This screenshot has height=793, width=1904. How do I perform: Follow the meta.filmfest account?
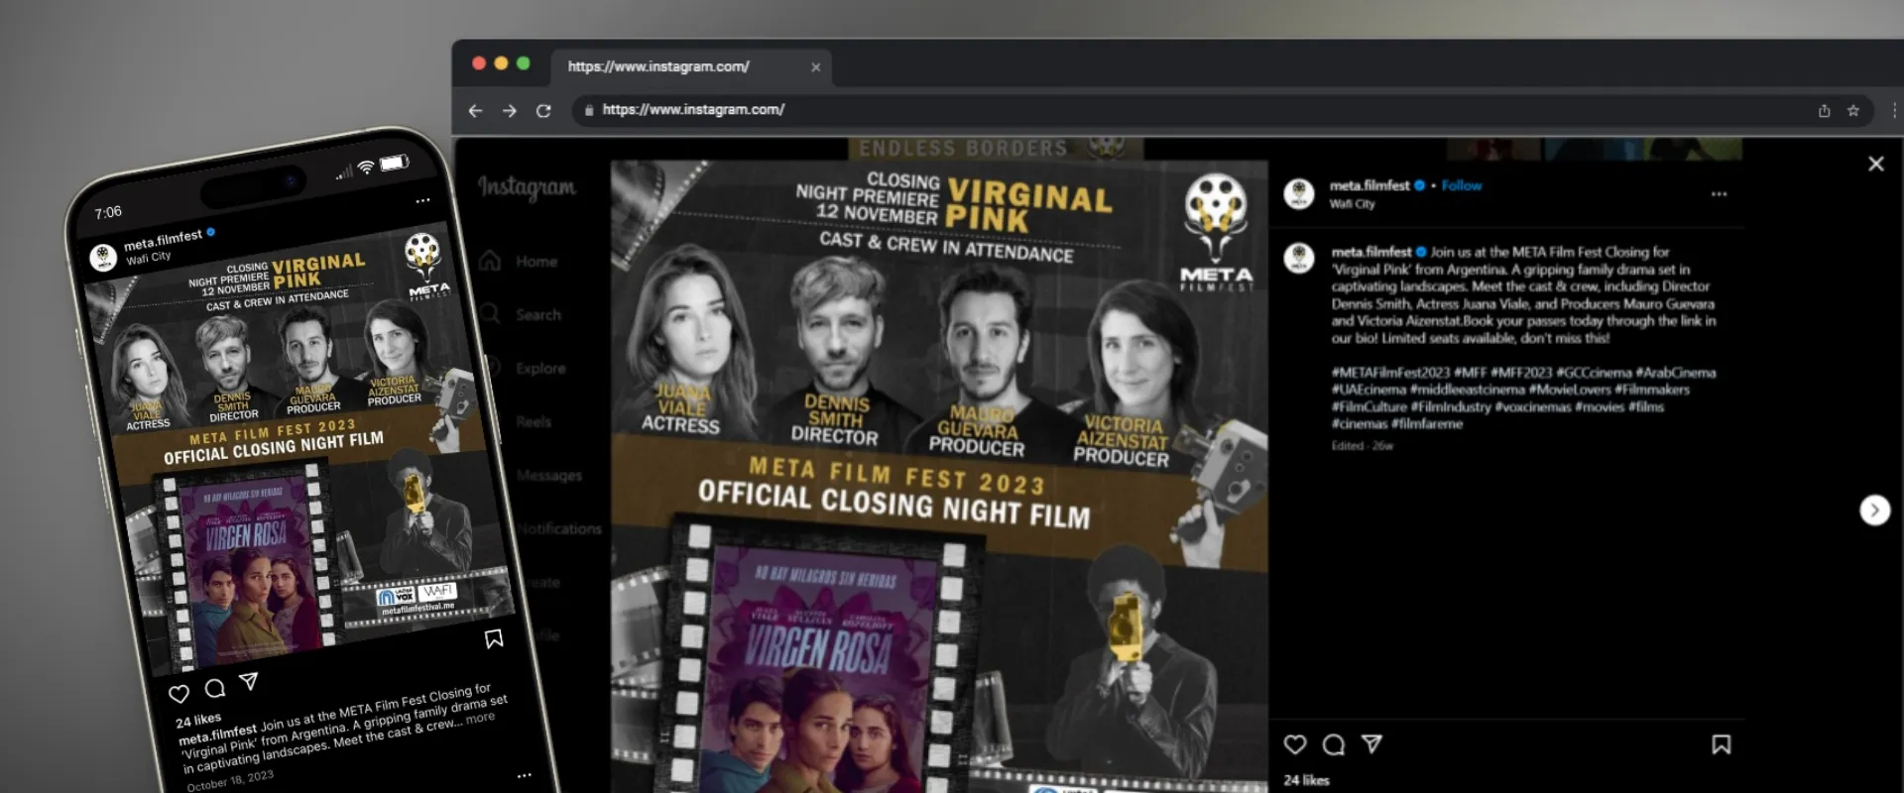point(1461,185)
